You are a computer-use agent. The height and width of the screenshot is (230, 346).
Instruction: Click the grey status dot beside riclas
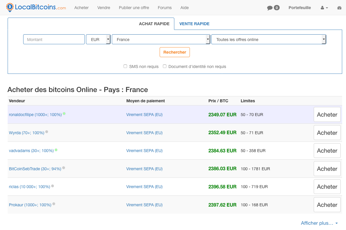[x=53, y=186]
